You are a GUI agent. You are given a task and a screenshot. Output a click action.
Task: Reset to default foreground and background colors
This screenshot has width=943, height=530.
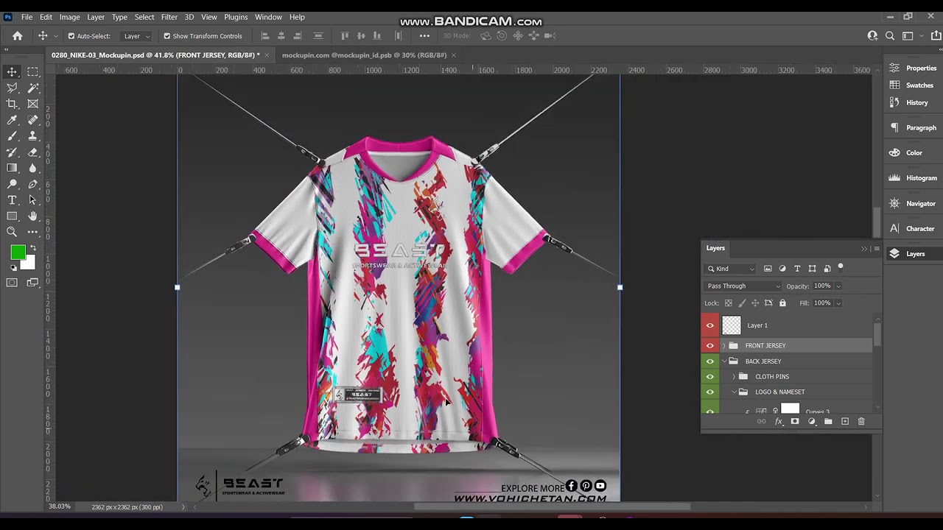point(13,268)
